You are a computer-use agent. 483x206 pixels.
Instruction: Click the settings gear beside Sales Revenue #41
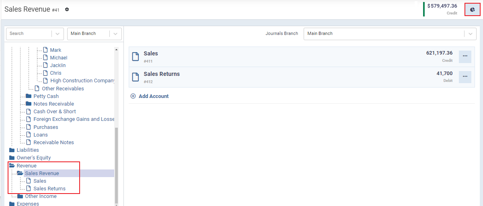tap(67, 9)
